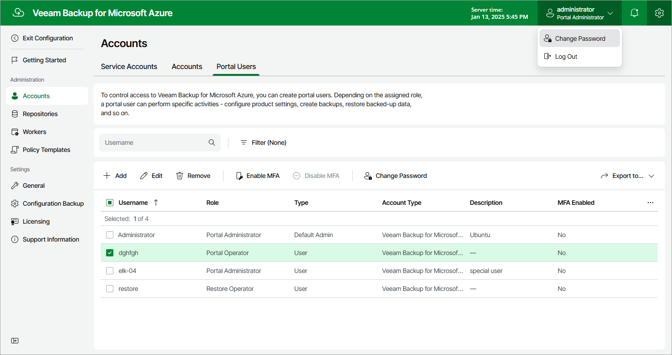This screenshot has height=355, width=672.
Task: Sort by Username using the arrow icon
Action: [156, 203]
